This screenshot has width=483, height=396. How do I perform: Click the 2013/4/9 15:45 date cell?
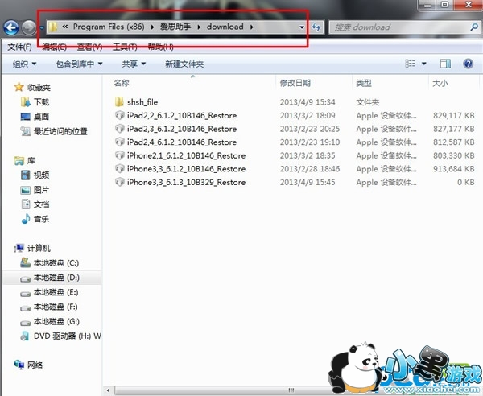click(308, 182)
